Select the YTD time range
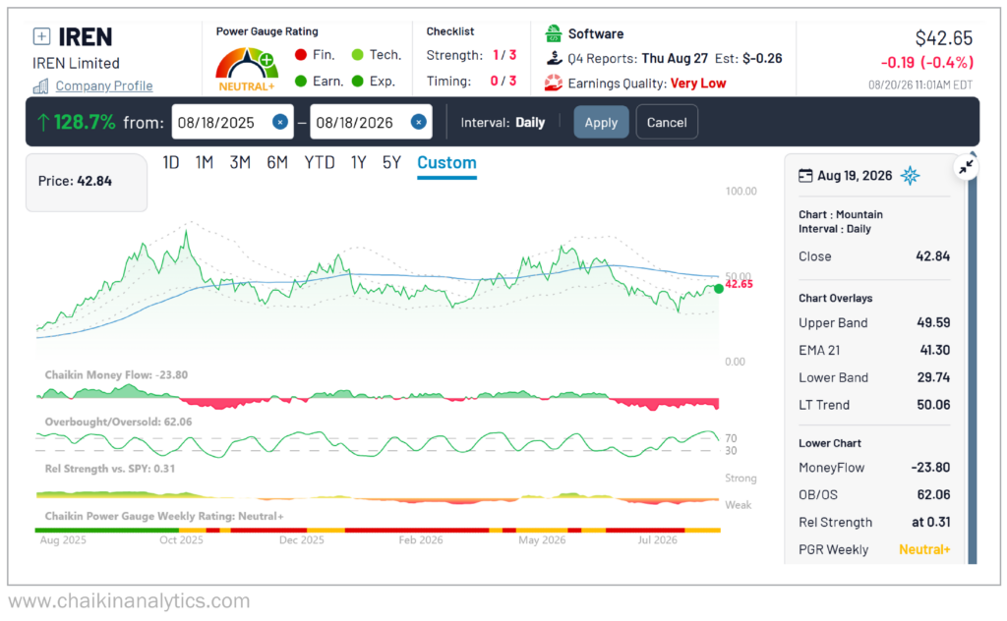 click(x=320, y=163)
